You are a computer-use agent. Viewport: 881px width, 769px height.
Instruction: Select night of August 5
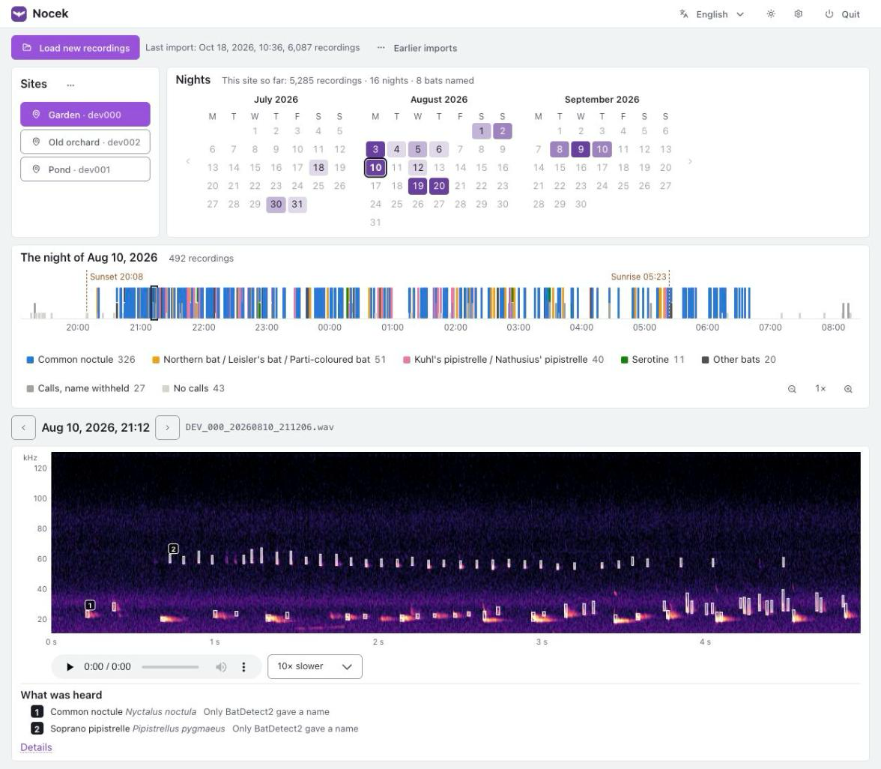pyautogui.click(x=417, y=149)
